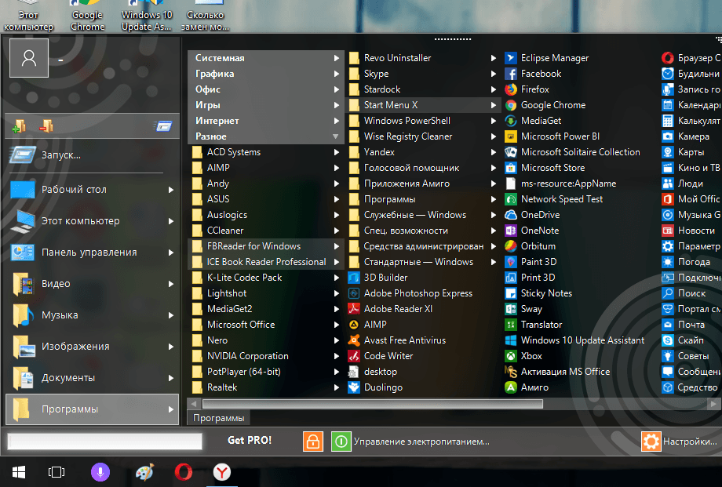Expand the Игры group arrow
Viewport: 722px width, 487px height.
(x=337, y=105)
